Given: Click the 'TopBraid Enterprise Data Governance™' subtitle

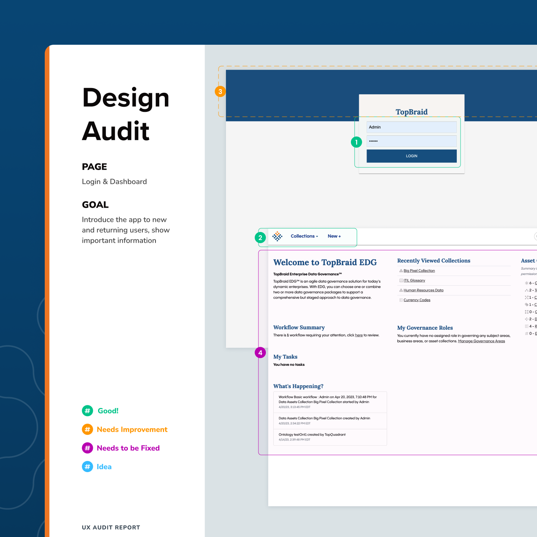Looking at the screenshot, I should coord(308,274).
